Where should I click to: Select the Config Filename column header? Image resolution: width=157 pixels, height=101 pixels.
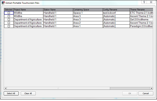116,10
